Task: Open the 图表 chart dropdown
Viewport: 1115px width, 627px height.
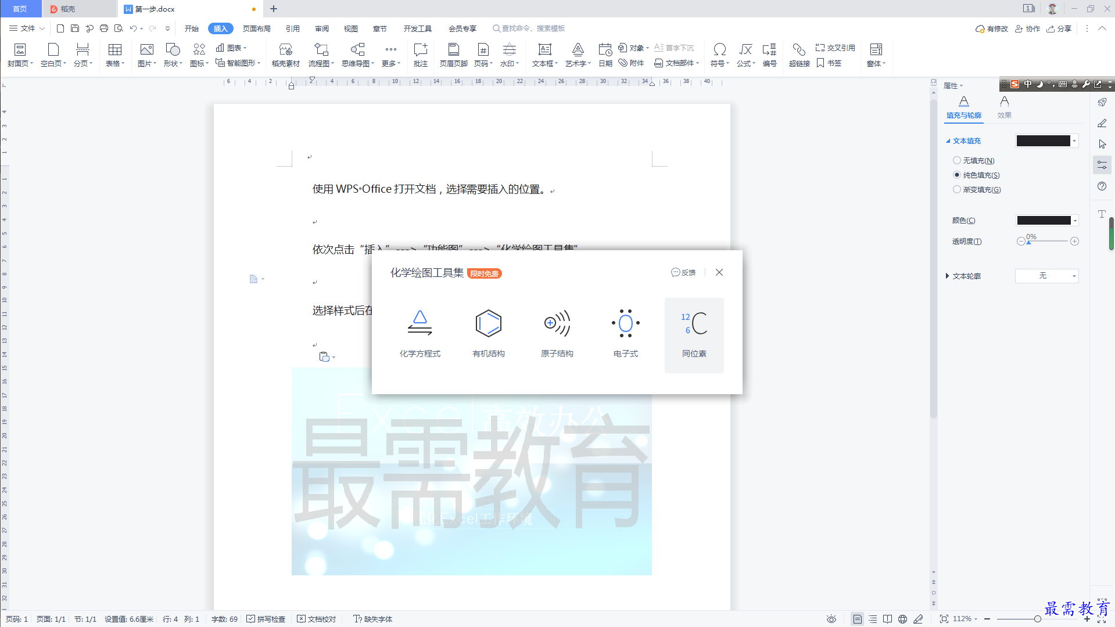Action: point(231,48)
